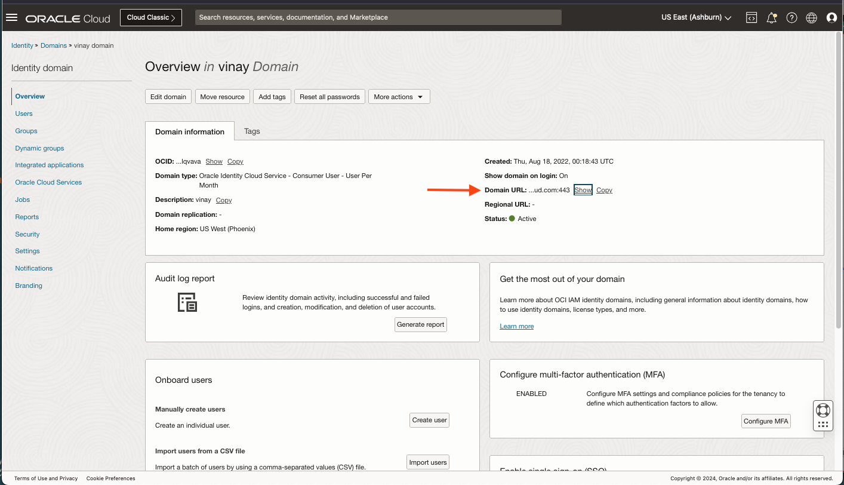This screenshot has width=844, height=485.
Task: Open the notifications bell icon
Action: click(771, 18)
